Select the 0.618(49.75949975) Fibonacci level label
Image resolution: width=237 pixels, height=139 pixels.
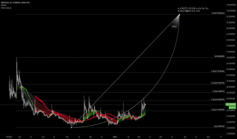(218, 83)
